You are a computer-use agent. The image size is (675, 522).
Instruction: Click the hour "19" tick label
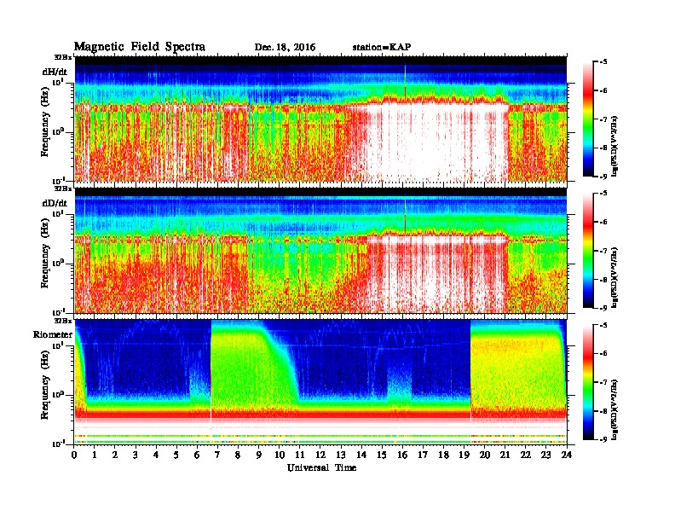[x=464, y=455]
